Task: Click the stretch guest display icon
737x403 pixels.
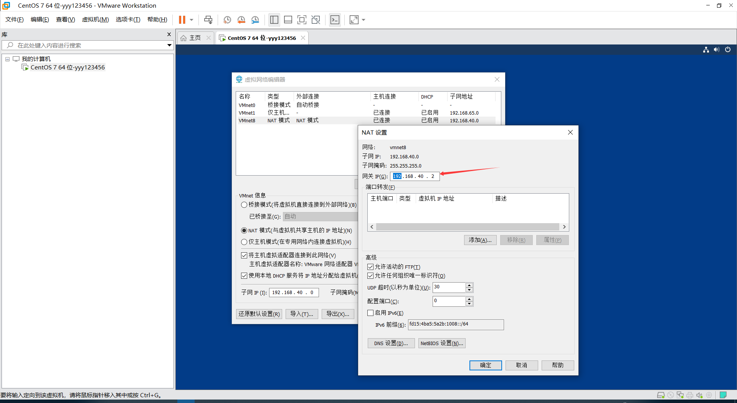Action: point(354,20)
